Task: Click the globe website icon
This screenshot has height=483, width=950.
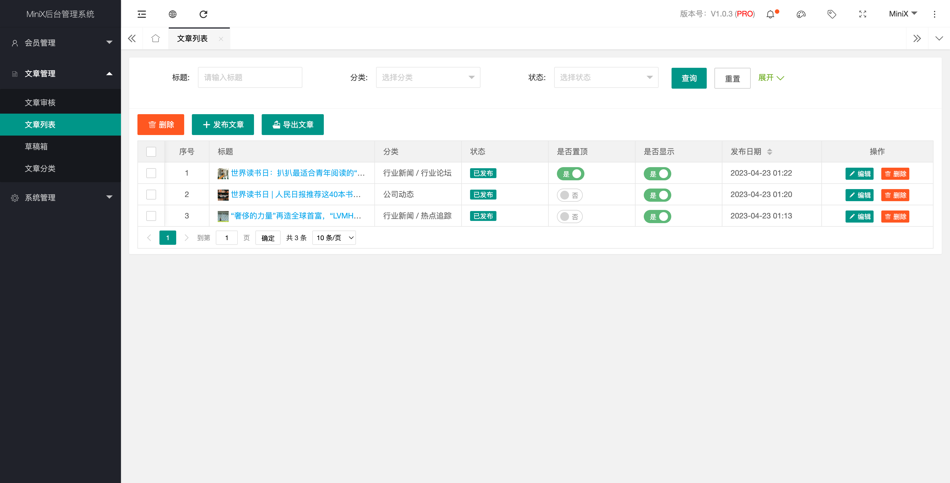Action: tap(173, 14)
